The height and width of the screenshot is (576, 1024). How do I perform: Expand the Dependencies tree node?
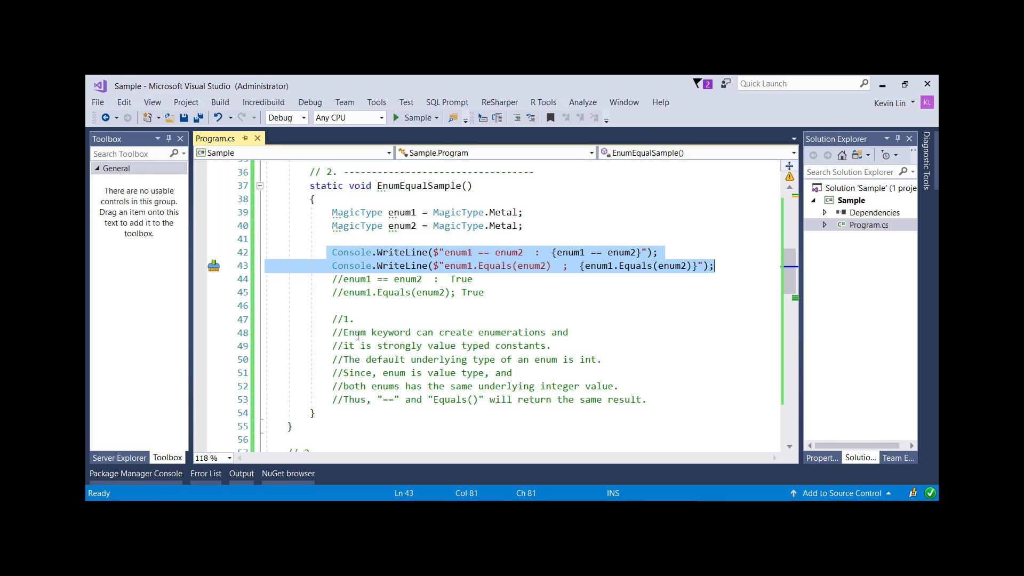click(x=825, y=212)
